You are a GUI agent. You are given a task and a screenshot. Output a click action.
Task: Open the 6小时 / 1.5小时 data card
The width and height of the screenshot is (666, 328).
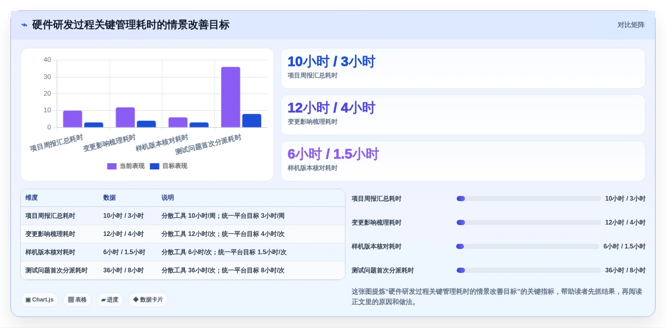click(x=463, y=161)
